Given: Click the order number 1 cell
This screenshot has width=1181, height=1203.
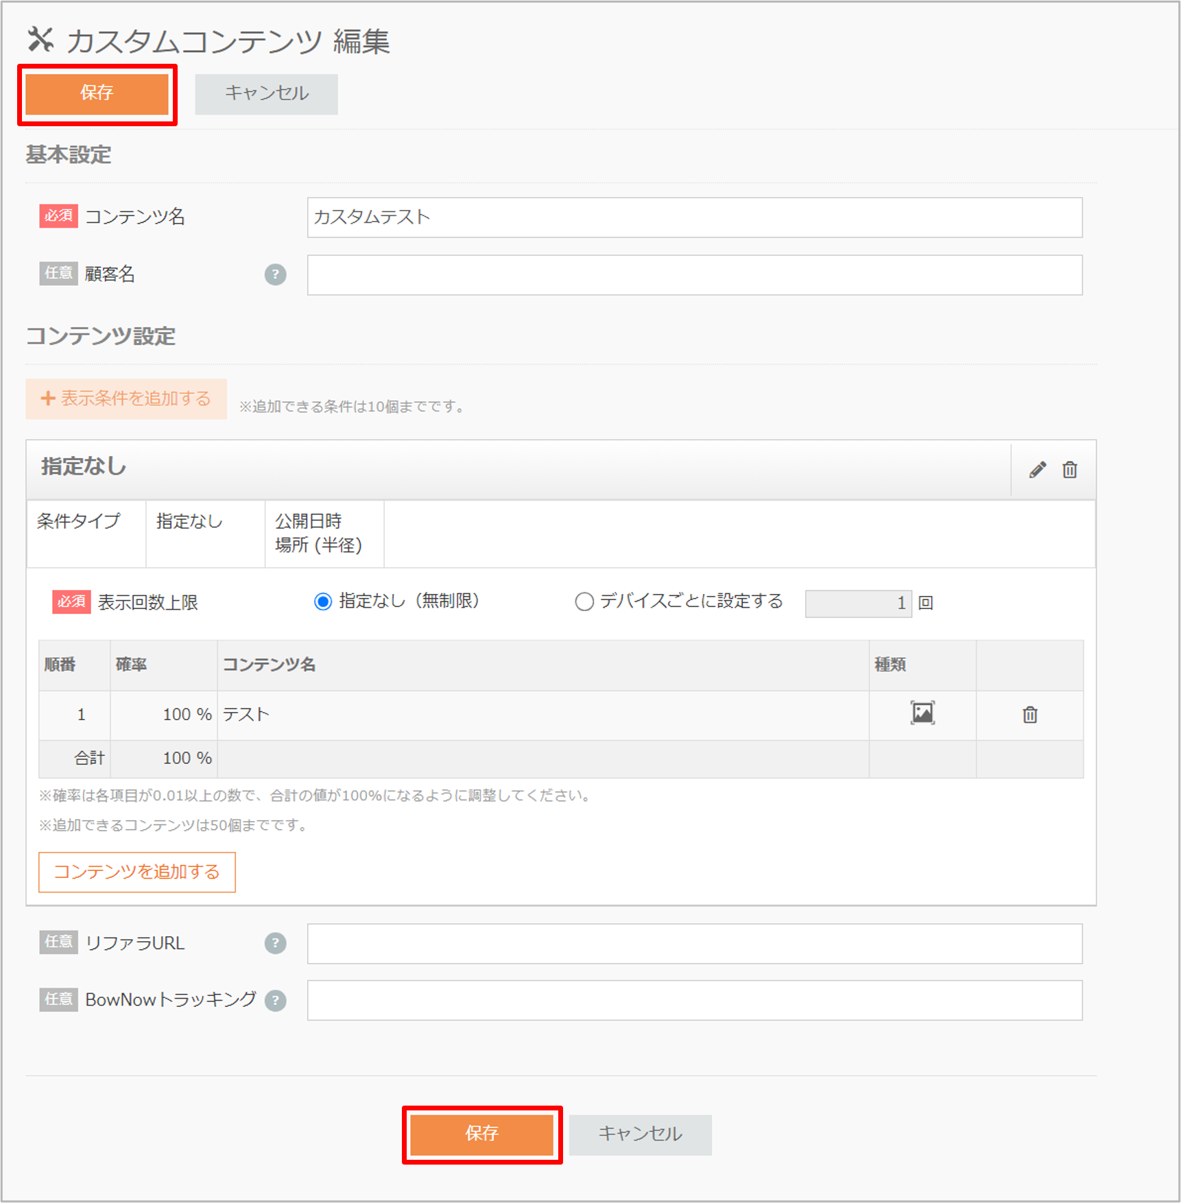Looking at the screenshot, I should coord(75,715).
